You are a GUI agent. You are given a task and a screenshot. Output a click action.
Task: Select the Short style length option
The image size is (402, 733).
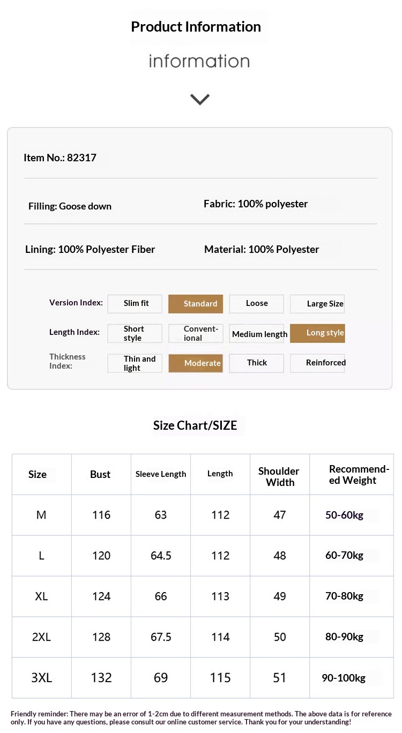135,333
